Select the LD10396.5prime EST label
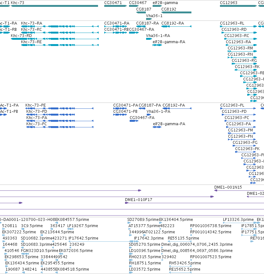 pos(145,251)
